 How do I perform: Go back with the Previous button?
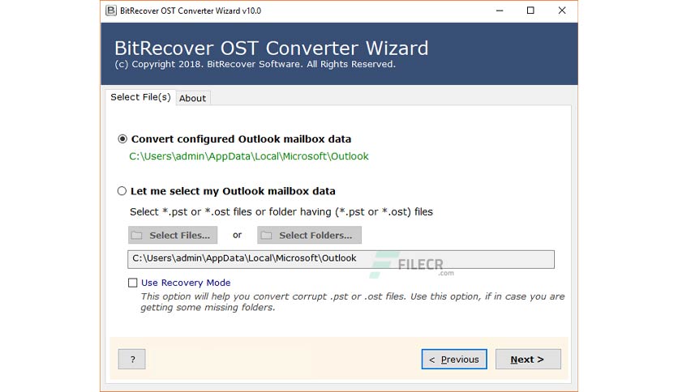pos(454,359)
